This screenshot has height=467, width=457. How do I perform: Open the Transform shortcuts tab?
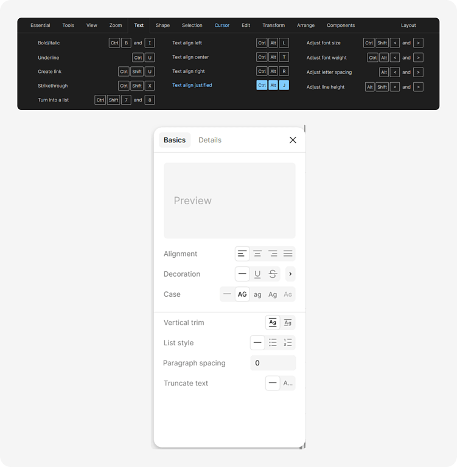click(274, 26)
